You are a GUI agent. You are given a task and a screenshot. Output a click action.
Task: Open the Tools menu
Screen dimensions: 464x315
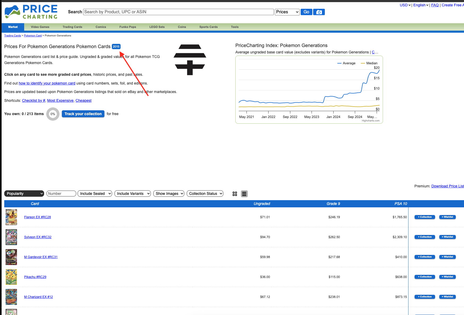pyautogui.click(x=235, y=27)
